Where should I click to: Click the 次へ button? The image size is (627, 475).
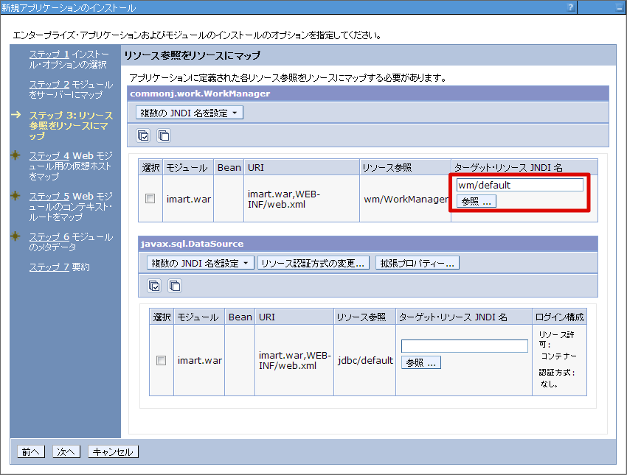[x=66, y=452]
